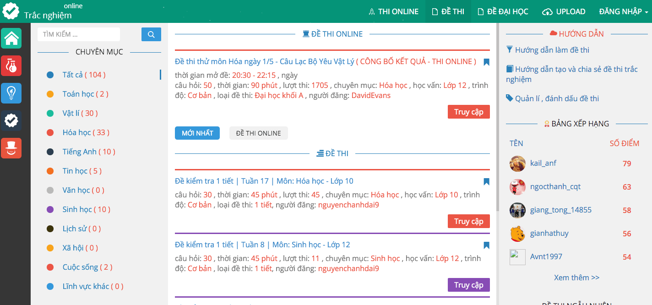The height and width of the screenshot is (305, 652).
Task: Open THI ONLINE in top navigation
Action: coord(394,11)
